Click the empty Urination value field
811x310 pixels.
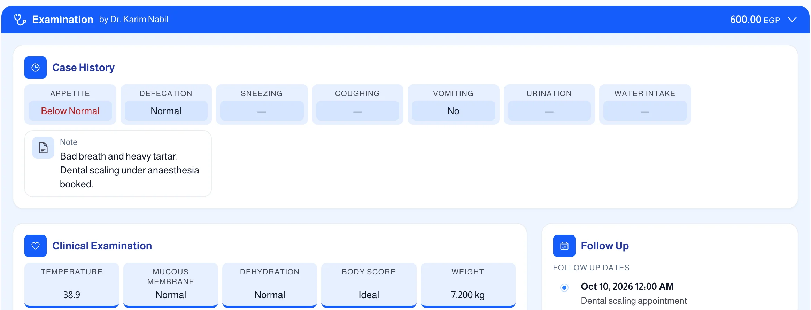[549, 111]
